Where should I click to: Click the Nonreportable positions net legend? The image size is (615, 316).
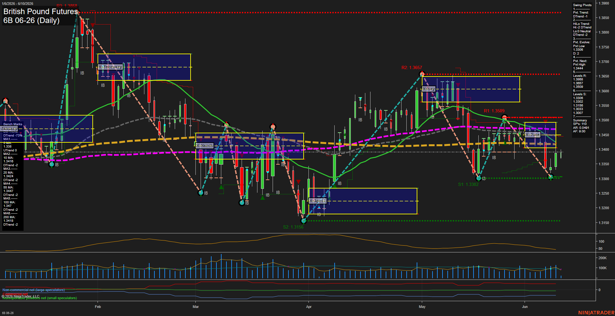pos(39,298)
